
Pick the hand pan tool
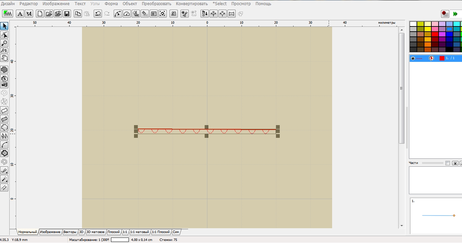pyautogui.click(x=4, y=58)
